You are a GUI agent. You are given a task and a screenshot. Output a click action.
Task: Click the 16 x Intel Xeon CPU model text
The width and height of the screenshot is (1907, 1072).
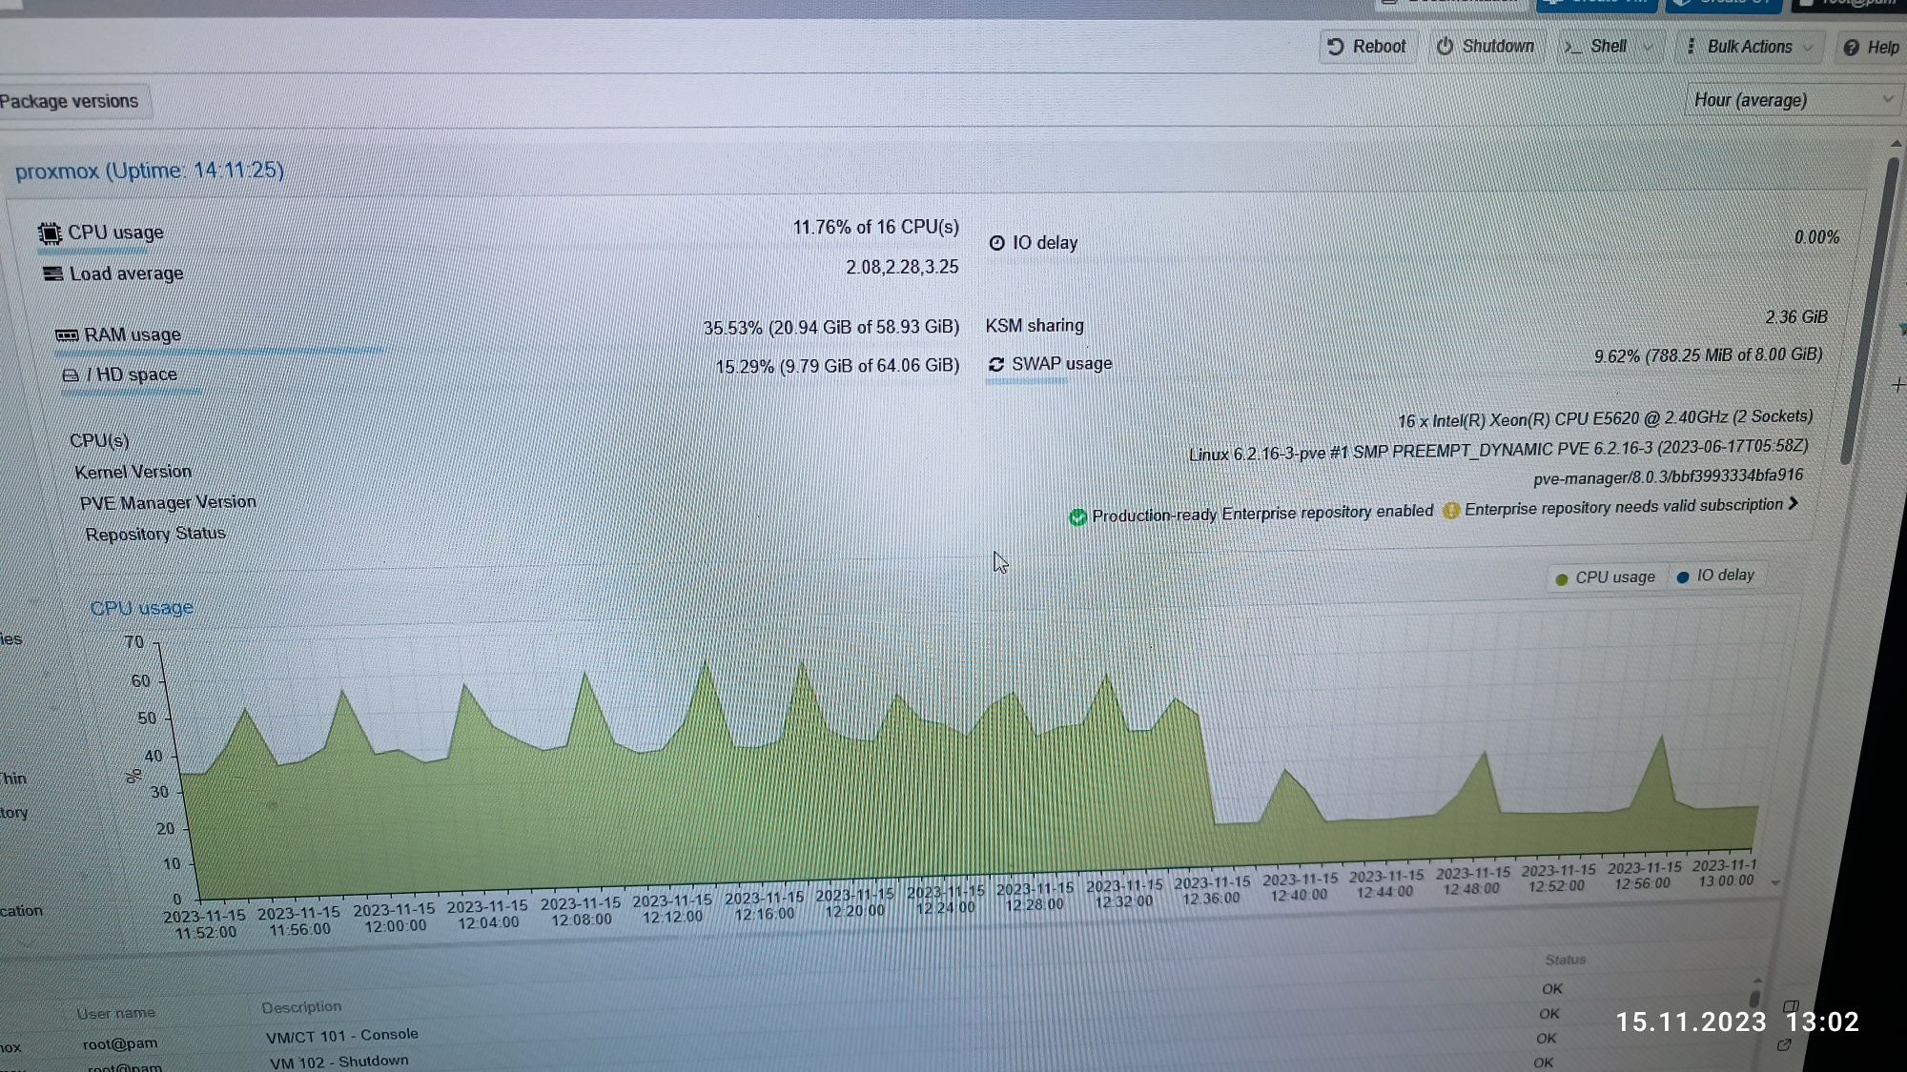[x=1605, y=419]
